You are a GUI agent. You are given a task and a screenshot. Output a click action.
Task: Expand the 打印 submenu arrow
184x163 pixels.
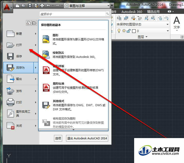click(36, 102)
